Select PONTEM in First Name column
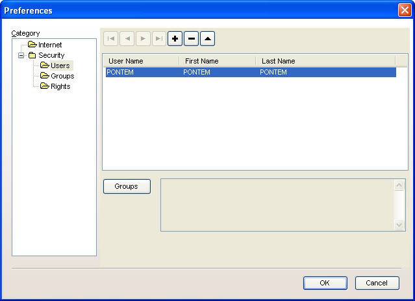 tap(197, 72)
